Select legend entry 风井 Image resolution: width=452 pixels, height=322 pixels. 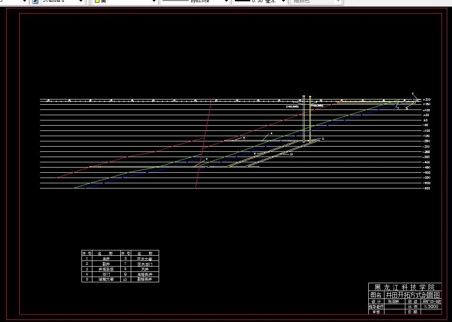(x=145, y=269)
